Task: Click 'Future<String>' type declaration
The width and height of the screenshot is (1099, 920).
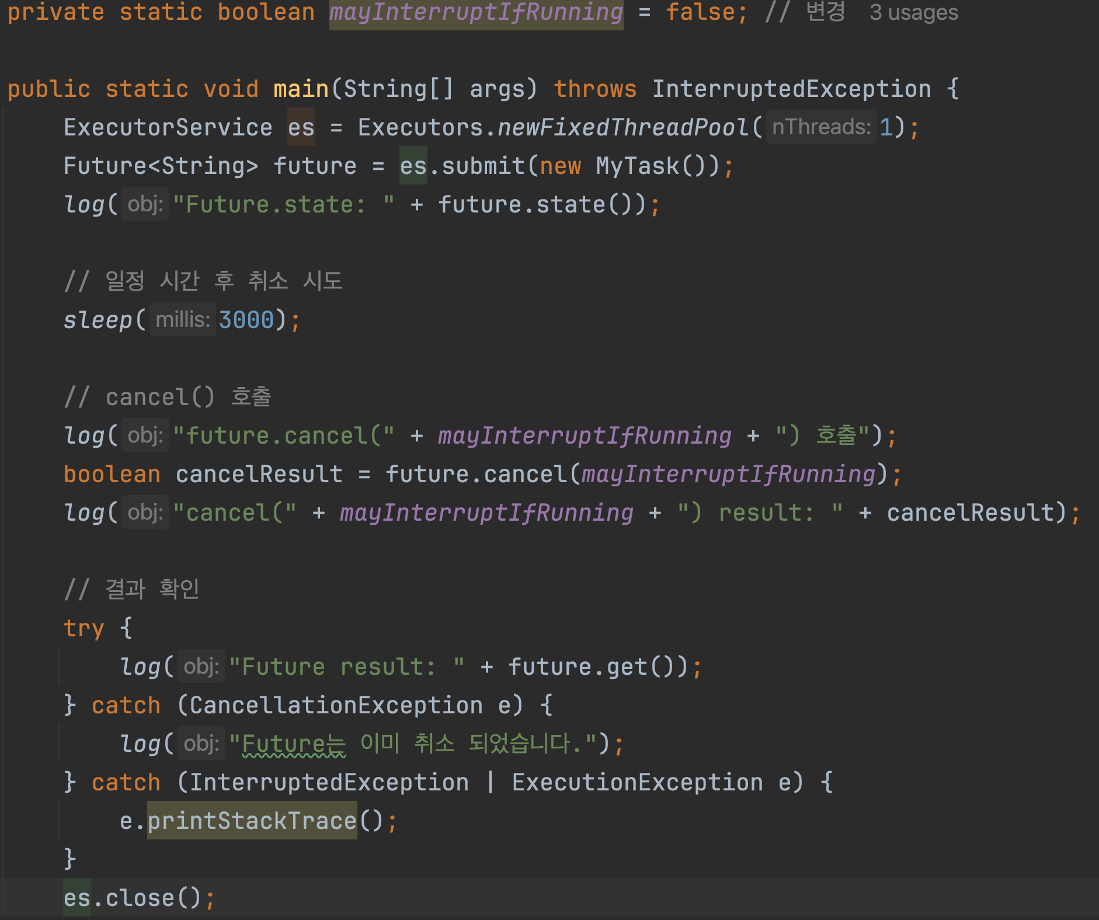Action: pyautogui.click(x=161, y=166)
